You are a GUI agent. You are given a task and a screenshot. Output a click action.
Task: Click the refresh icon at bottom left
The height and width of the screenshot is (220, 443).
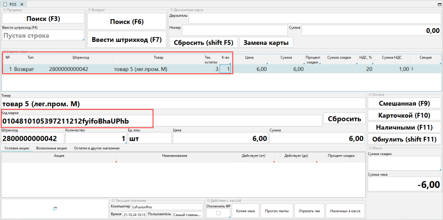55,209
